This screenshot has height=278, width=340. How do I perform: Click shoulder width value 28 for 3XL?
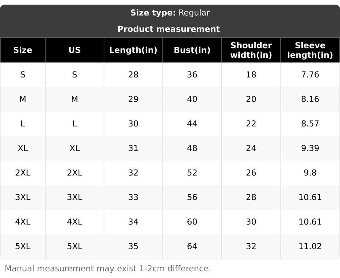[251, 197]
